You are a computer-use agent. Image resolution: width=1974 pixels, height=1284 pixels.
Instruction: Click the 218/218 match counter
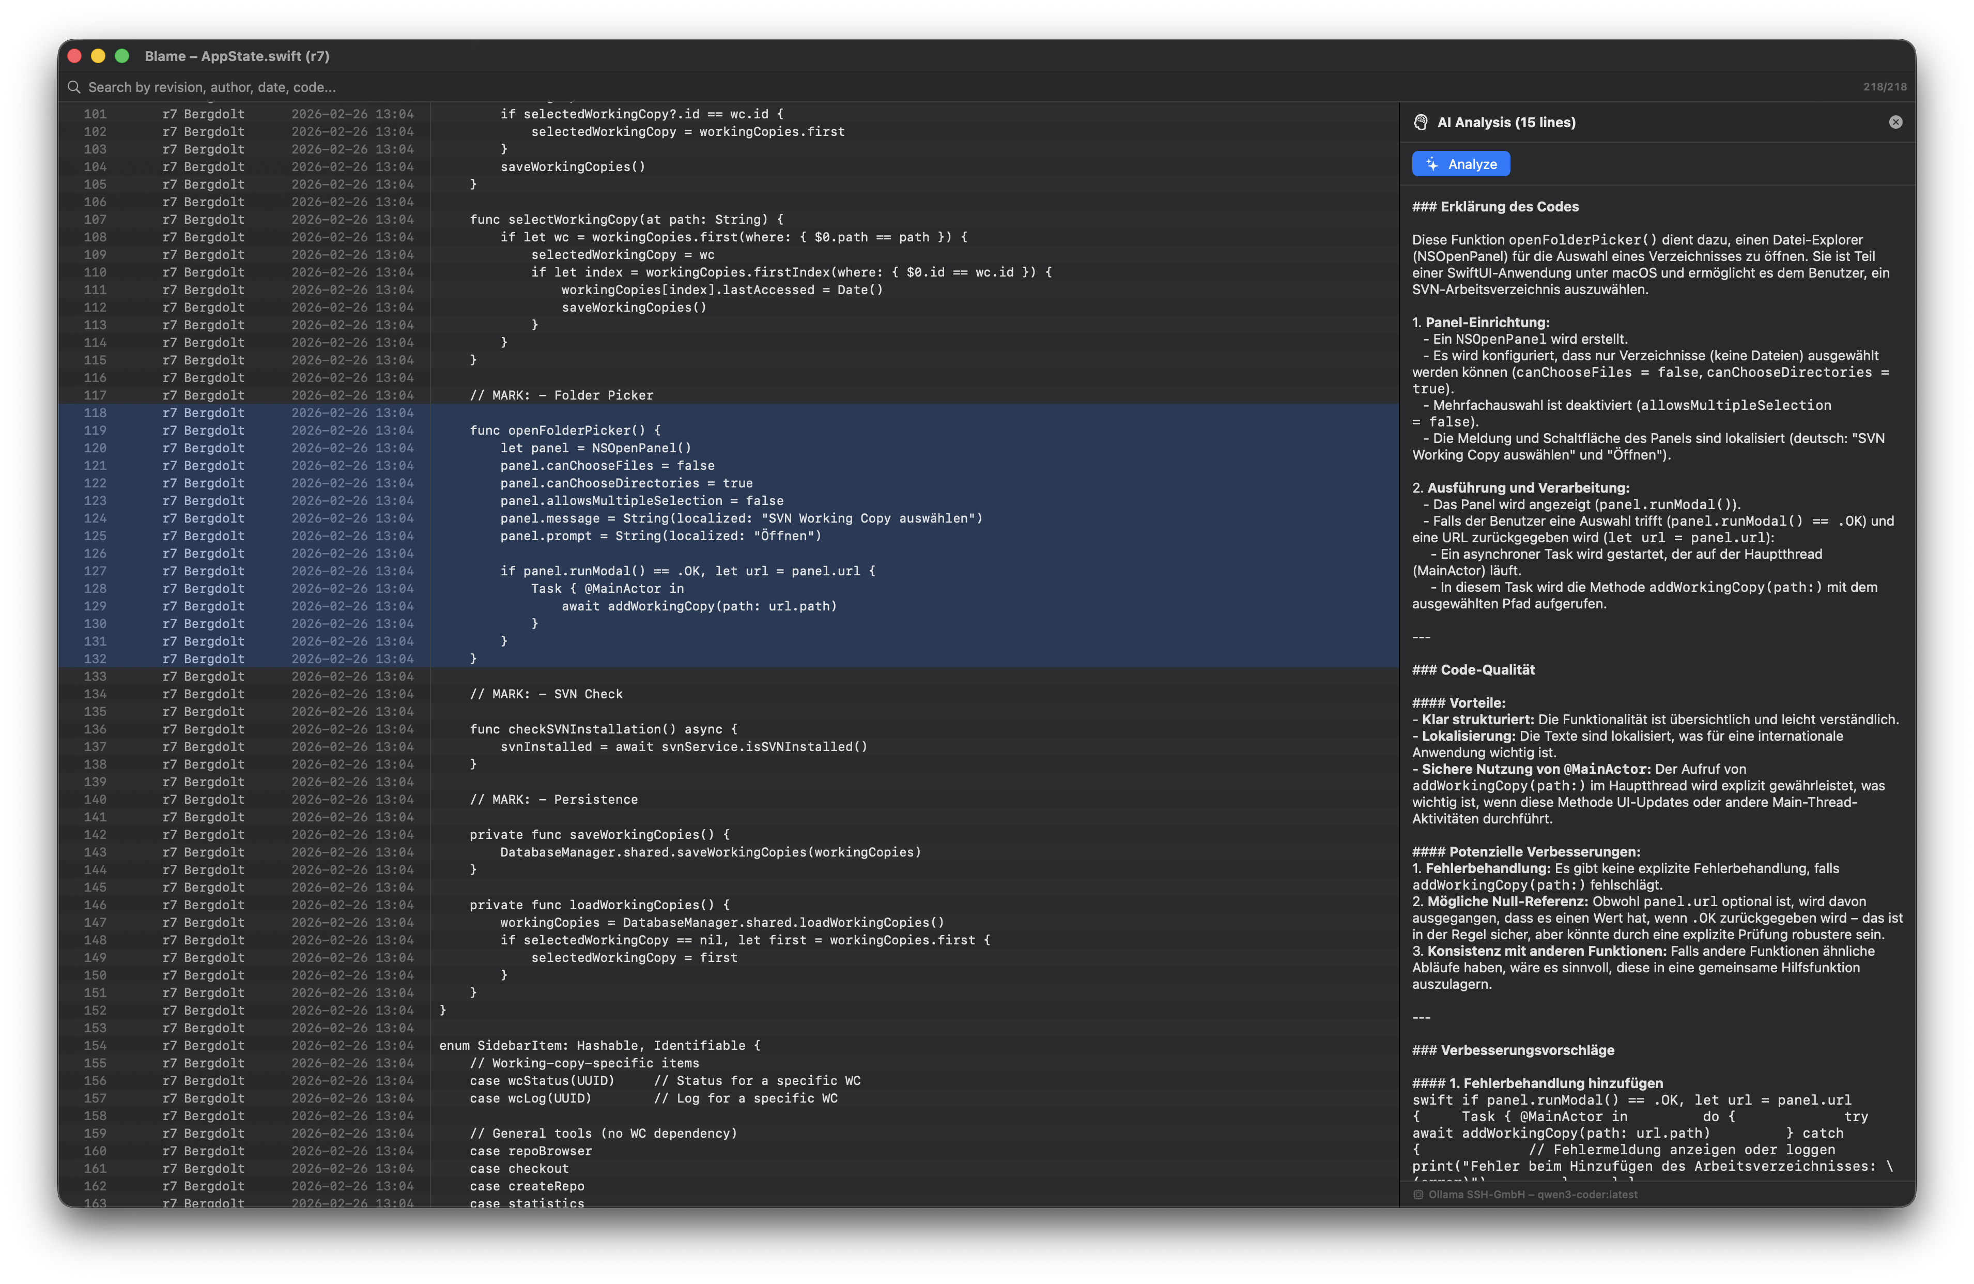(x=1885, y=87)
